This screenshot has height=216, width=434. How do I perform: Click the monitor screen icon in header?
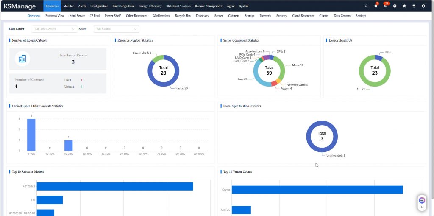click(x=414, y=6)
